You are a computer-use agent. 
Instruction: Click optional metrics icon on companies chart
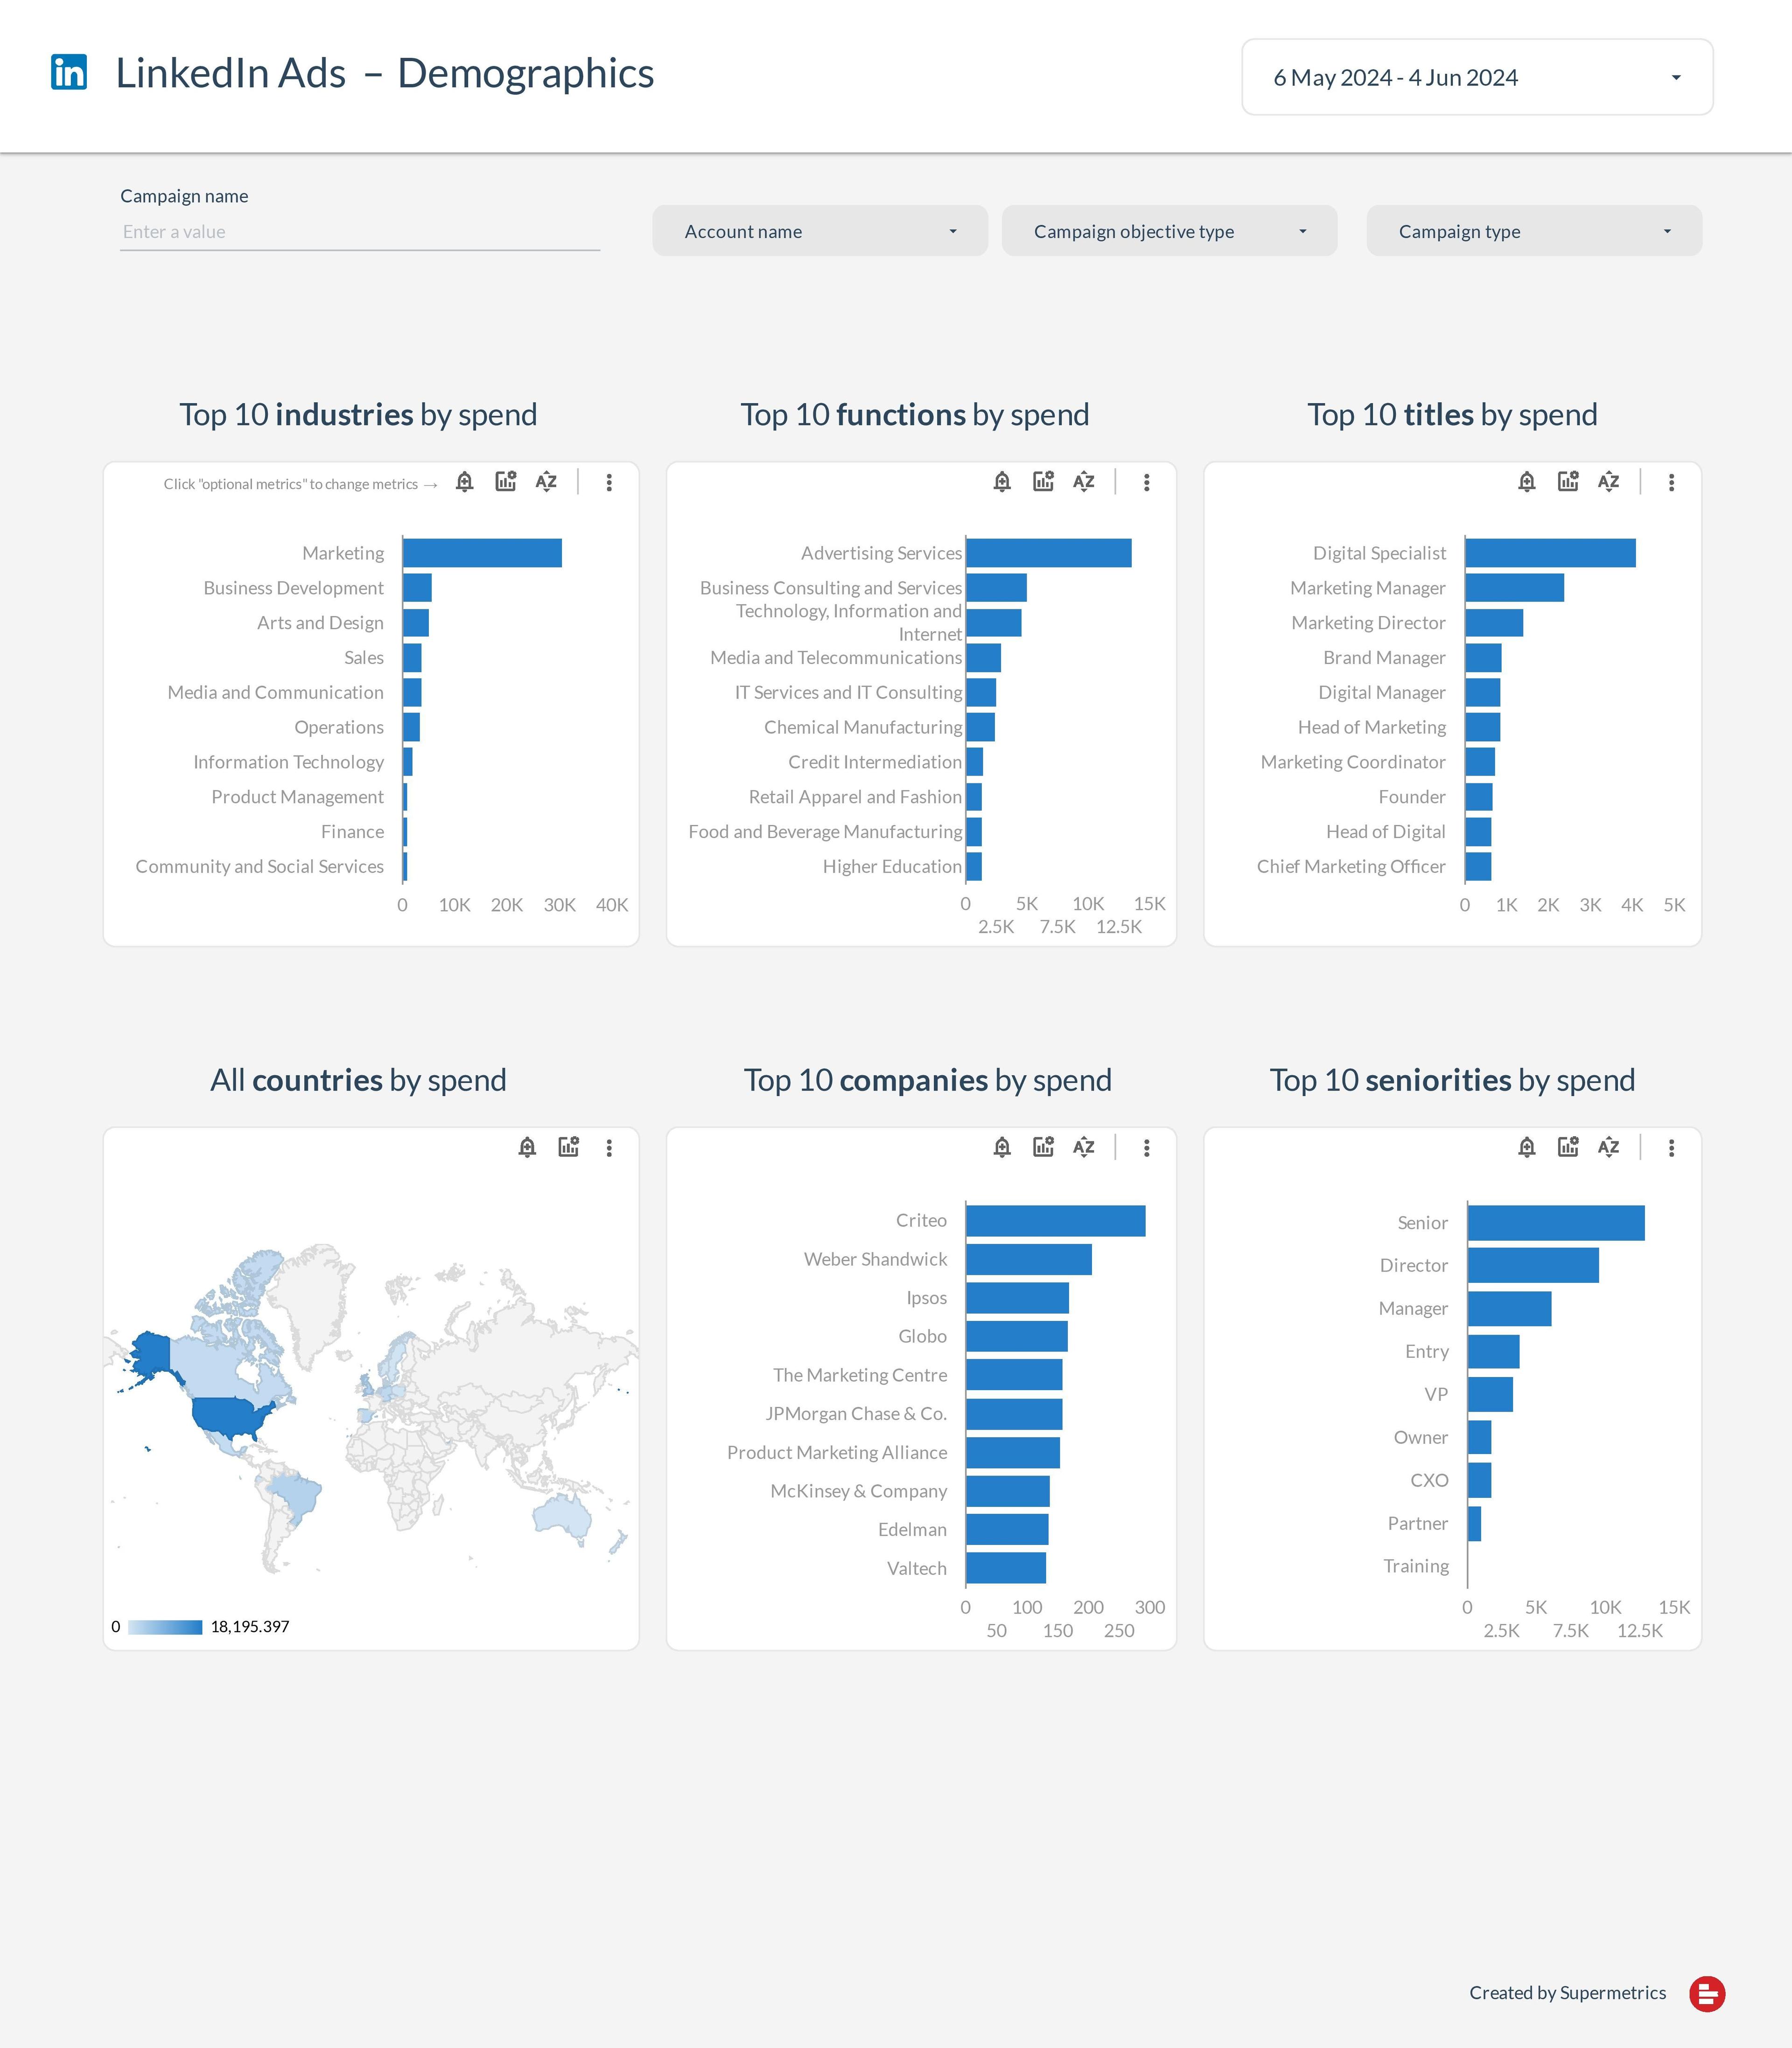pos(1043,1147)
